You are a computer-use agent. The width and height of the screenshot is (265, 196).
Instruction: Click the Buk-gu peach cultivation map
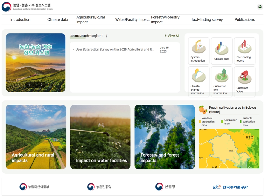coord(229,149)
